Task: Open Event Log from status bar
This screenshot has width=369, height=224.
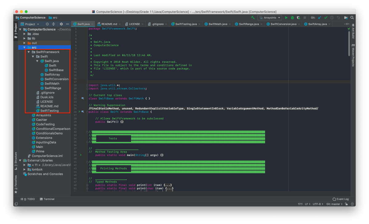Action: coord(340,199)
